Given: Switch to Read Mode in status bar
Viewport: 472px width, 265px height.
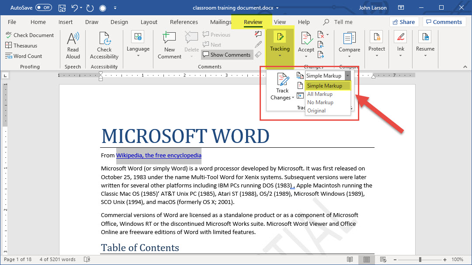Looking at the screenshot, I should [x=350, y=259].
